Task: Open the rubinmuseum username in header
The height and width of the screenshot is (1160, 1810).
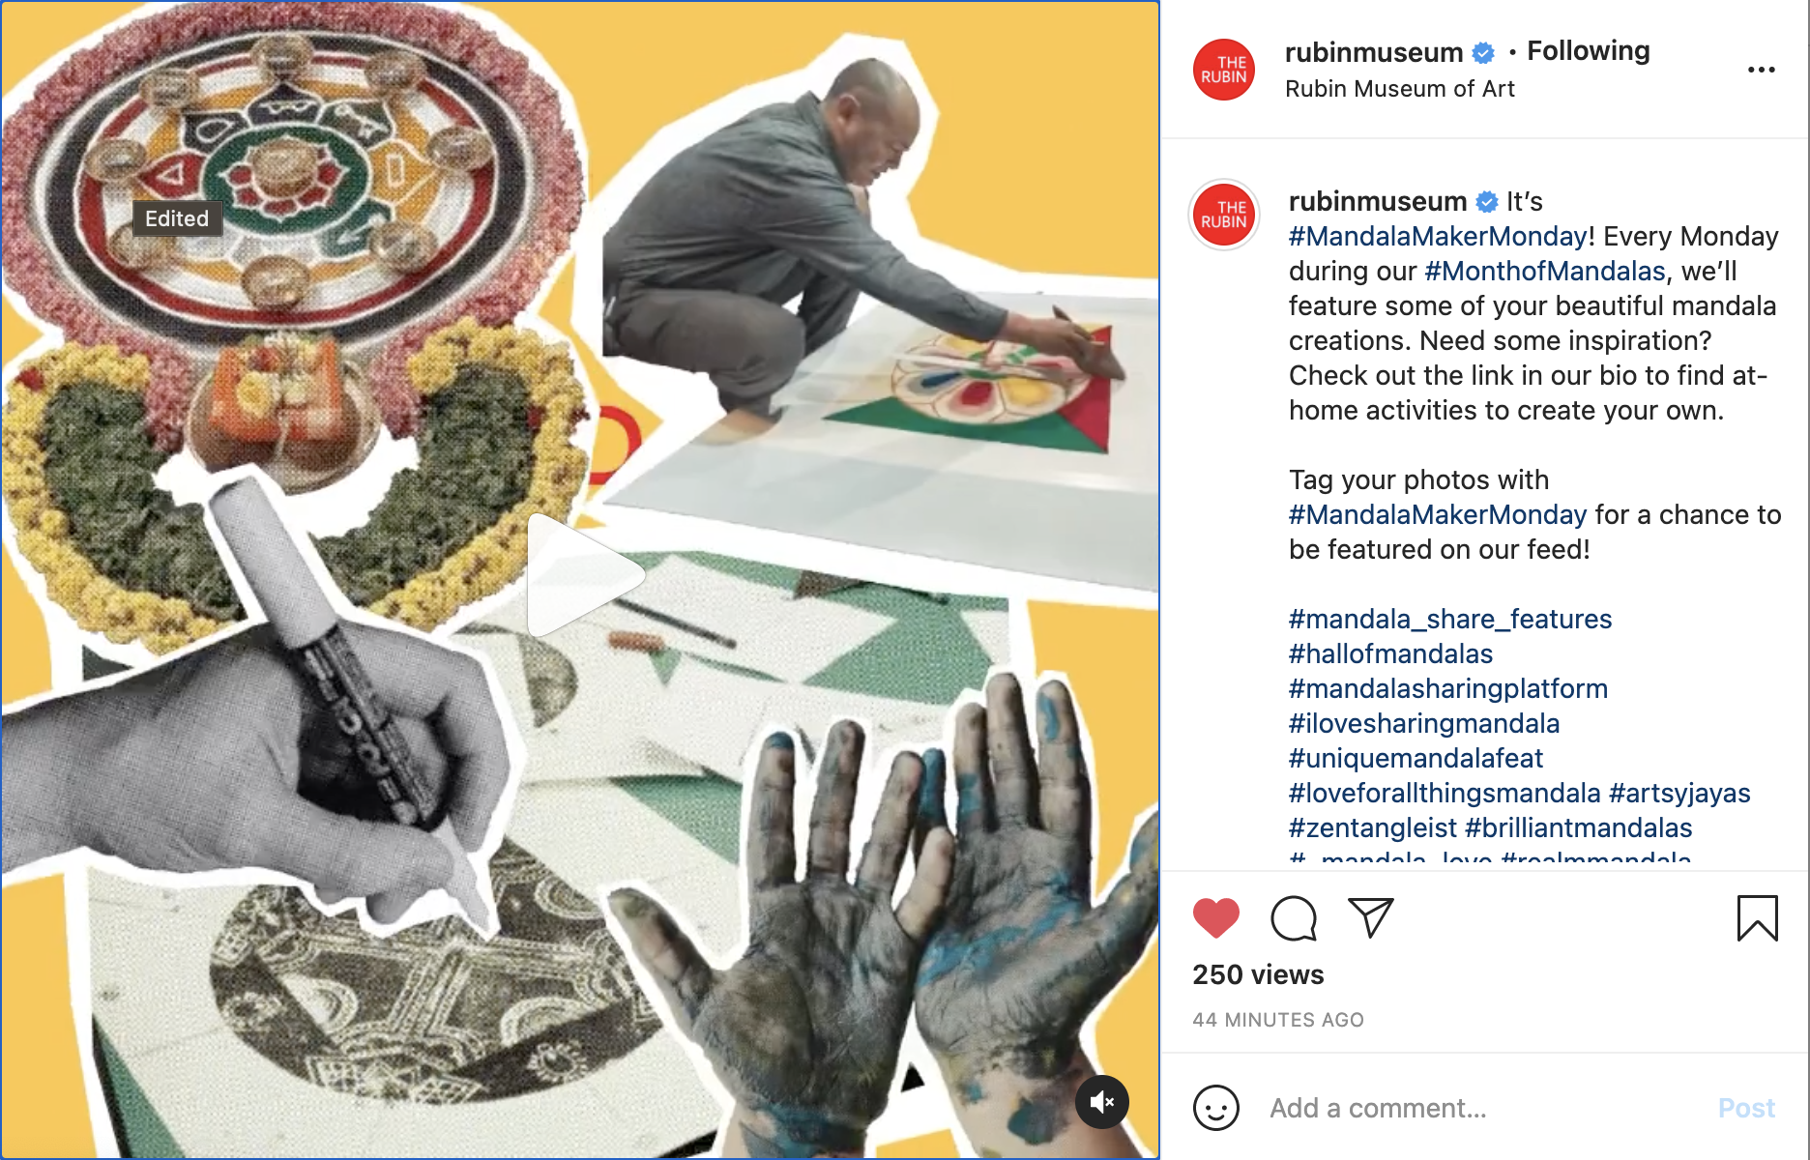Action: coord(1373,52)
